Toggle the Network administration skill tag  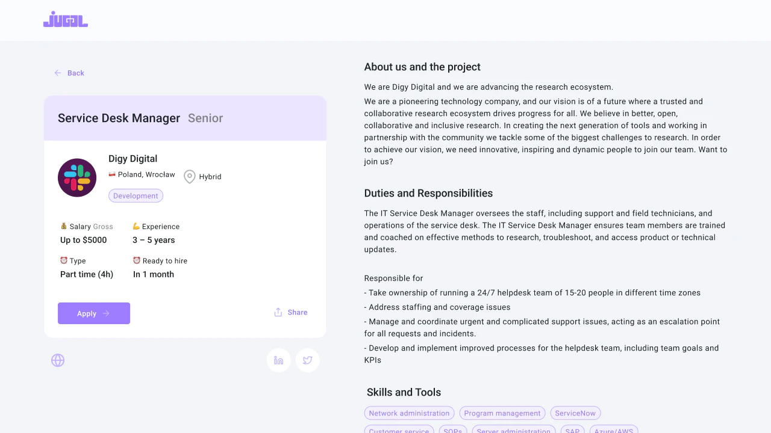point(409,413)
